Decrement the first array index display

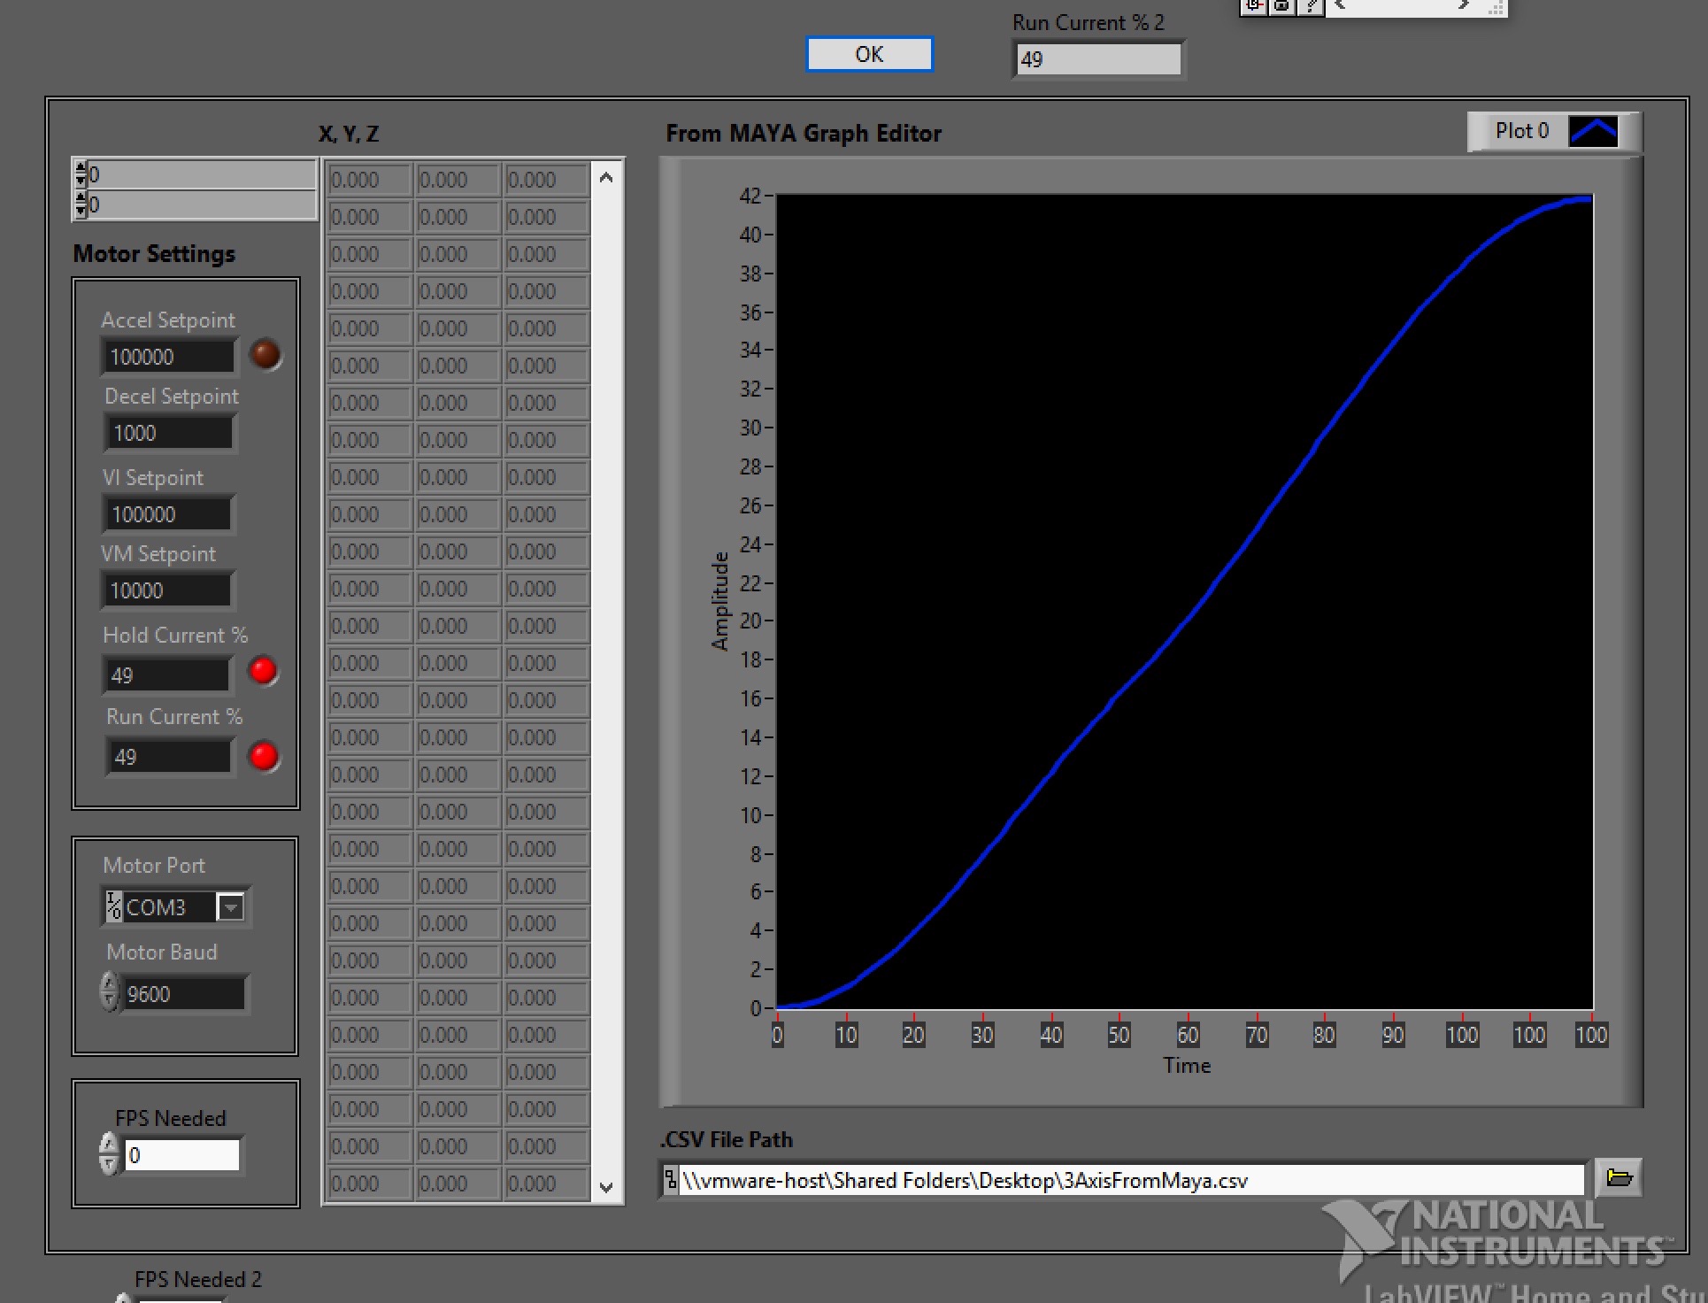point(81,181)
